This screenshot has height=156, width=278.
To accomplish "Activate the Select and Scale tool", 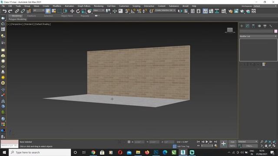I will (84, 11).
